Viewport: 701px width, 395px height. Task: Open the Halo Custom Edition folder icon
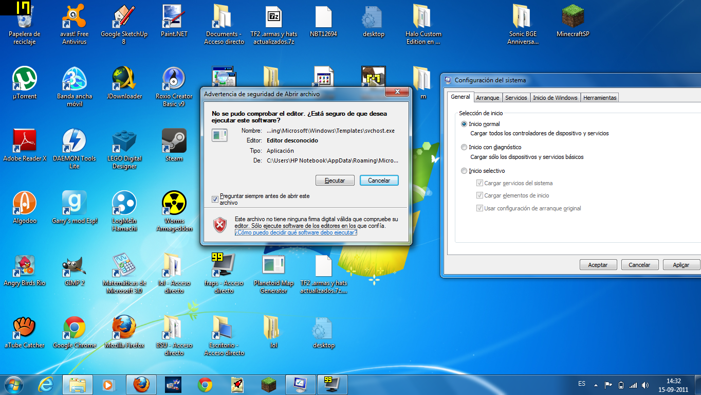click(x=423, y=25)
